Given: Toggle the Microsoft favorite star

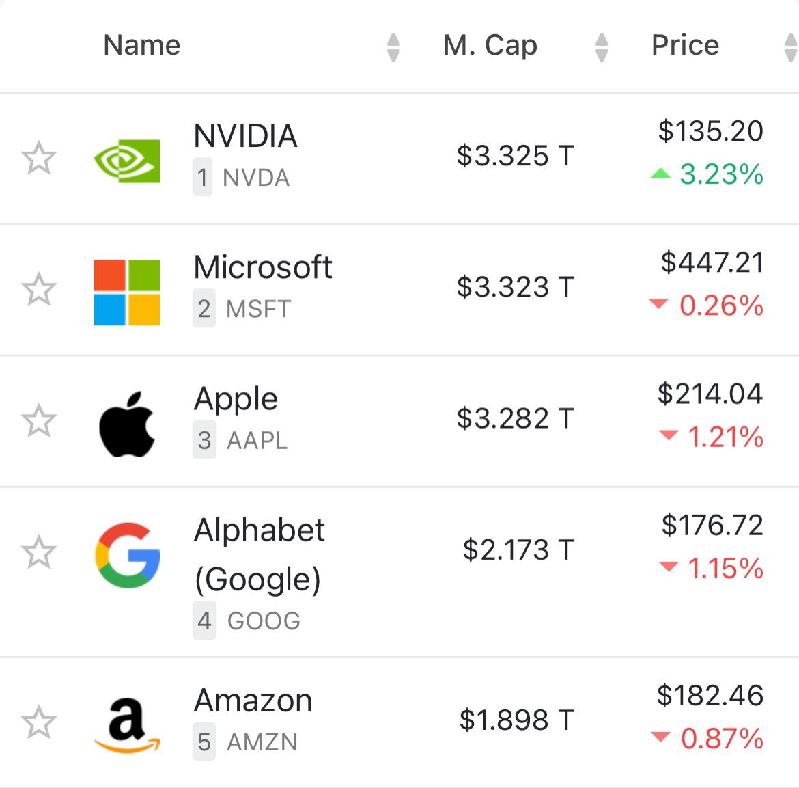Looking at the screenshot, I should (39, 290).
